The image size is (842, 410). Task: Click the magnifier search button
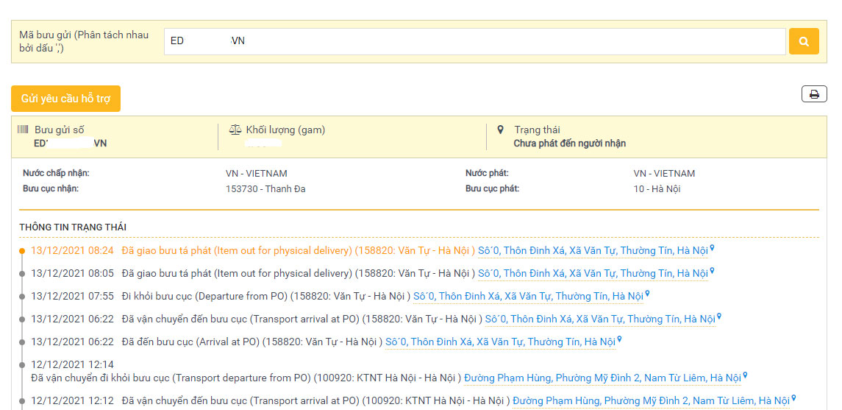pyautogui.click(x=804, y=41)
